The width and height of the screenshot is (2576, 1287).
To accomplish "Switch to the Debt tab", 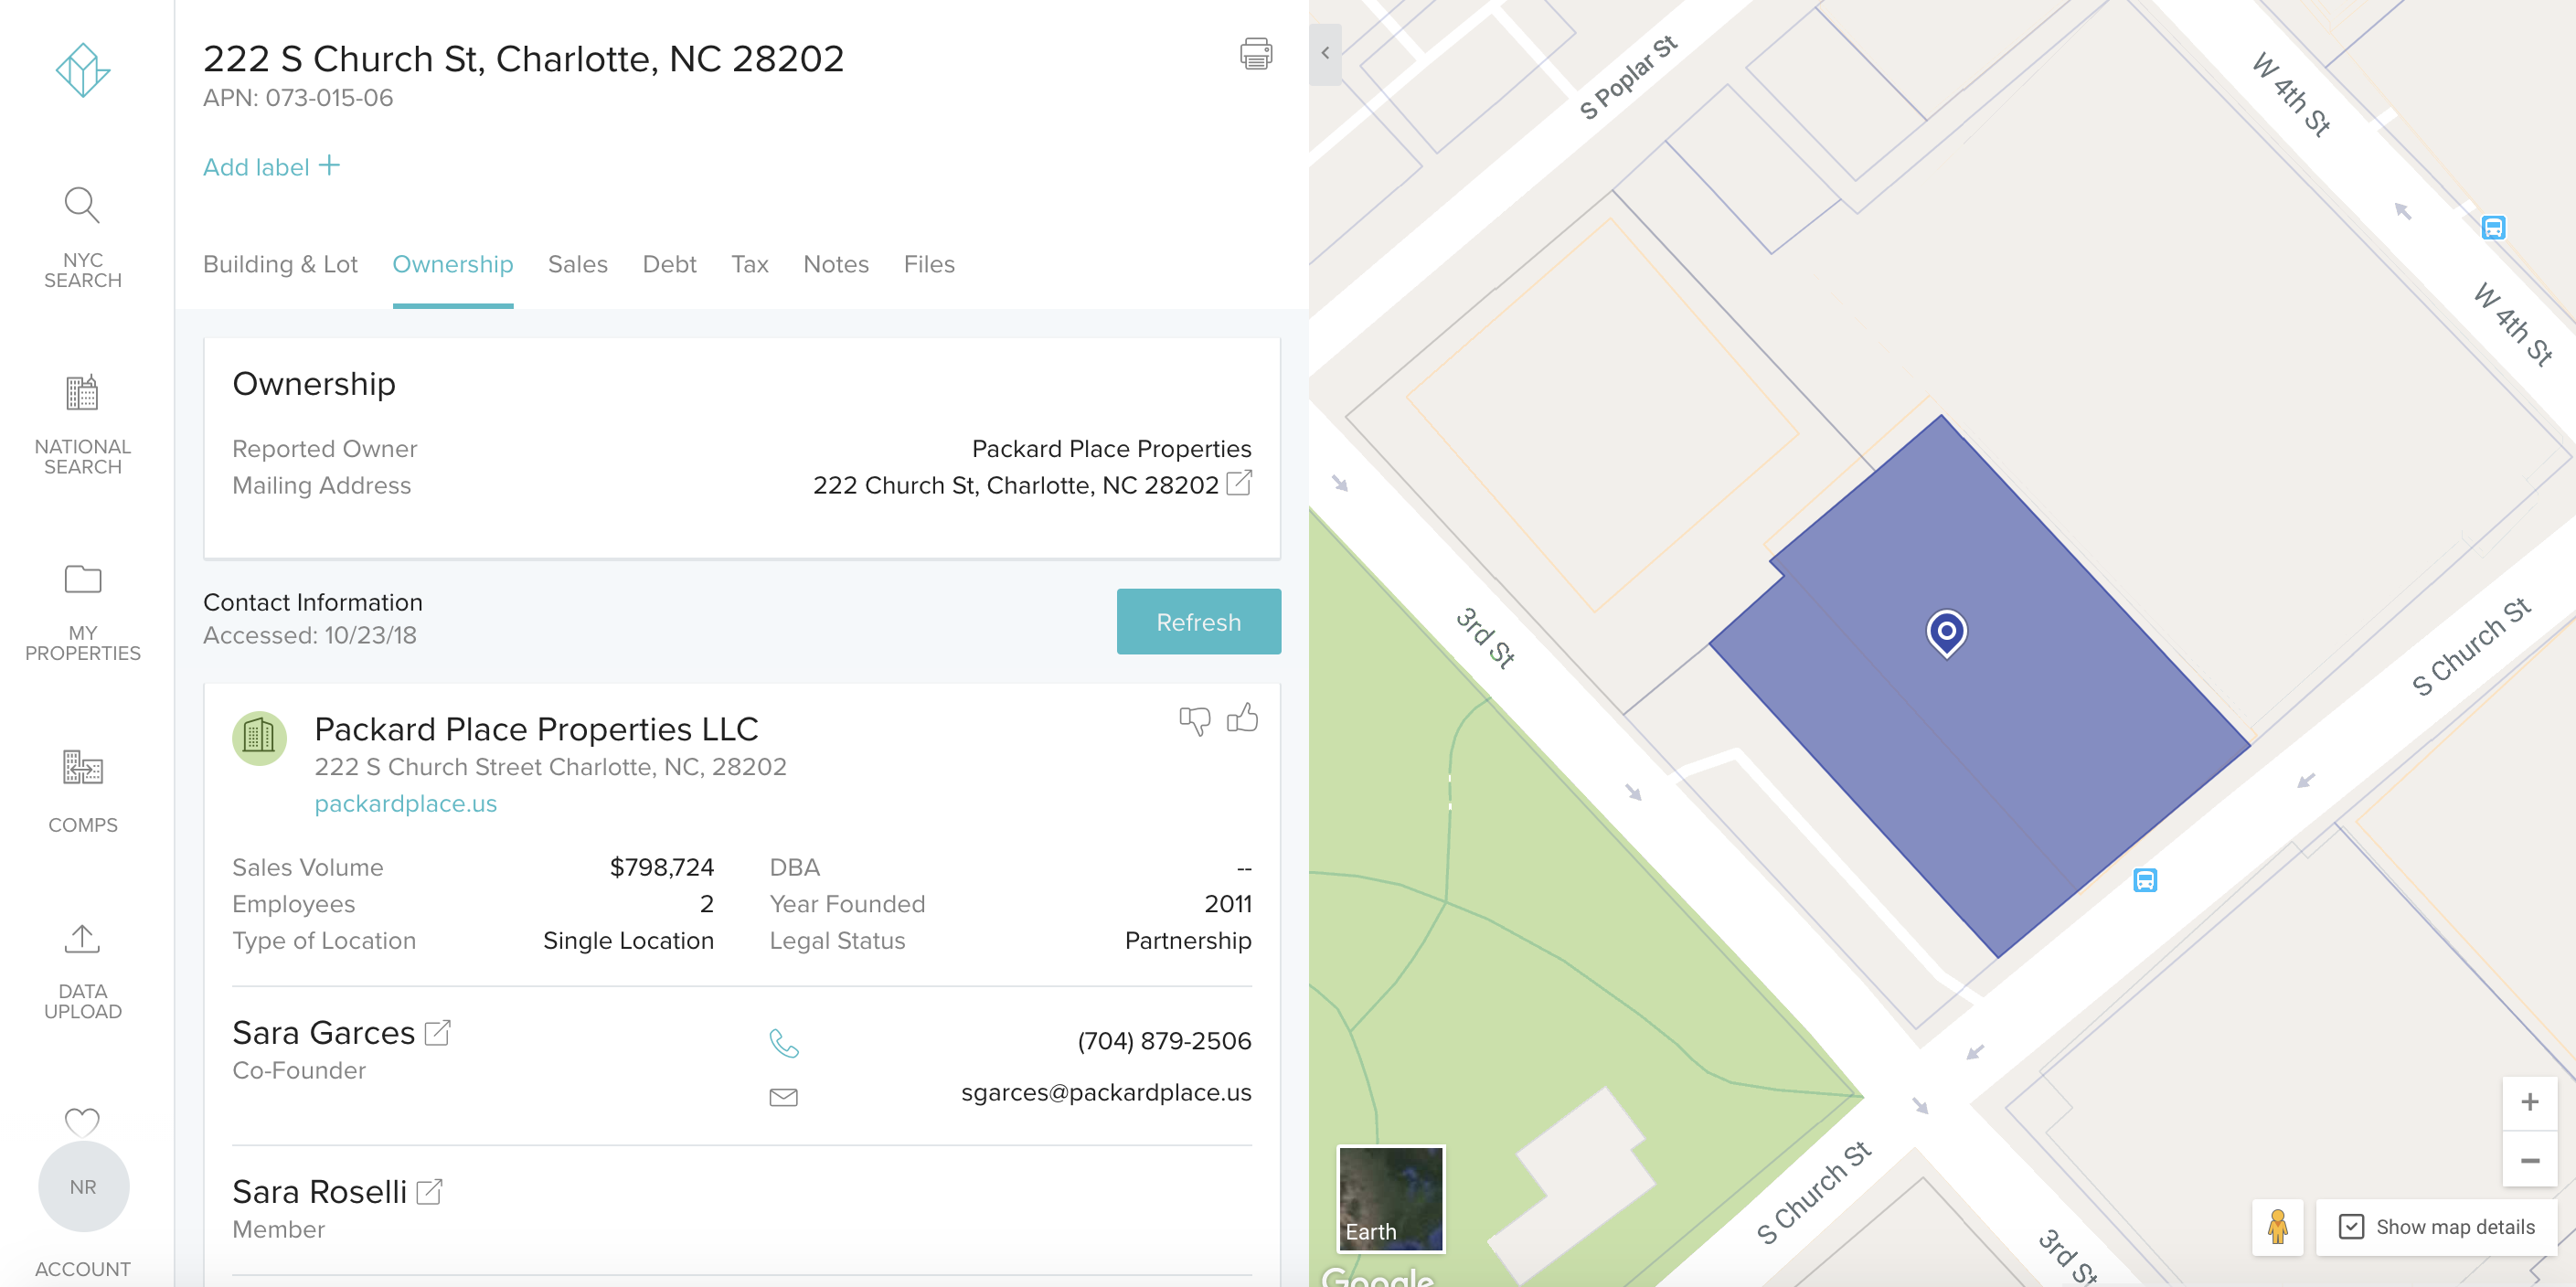I will (x=669, y=264).
